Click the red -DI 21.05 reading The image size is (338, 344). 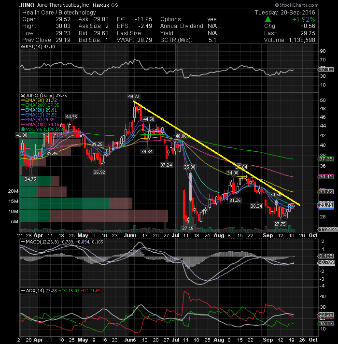pos(91,291)
